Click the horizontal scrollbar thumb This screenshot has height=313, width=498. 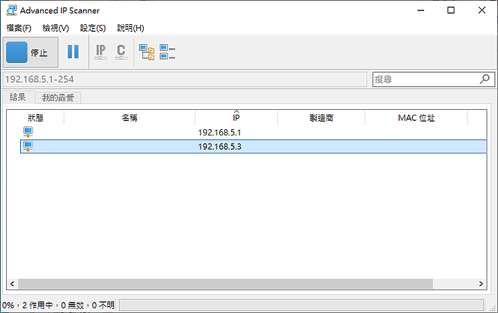tap(225, 284)
